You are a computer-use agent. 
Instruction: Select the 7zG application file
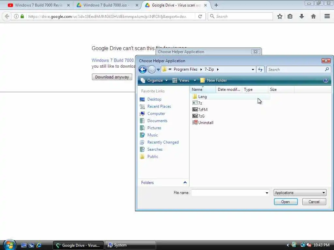[x=198, y=116]
